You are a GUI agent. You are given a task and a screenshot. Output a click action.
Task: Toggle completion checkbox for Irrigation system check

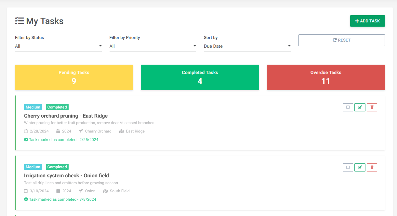click(348, 167)
